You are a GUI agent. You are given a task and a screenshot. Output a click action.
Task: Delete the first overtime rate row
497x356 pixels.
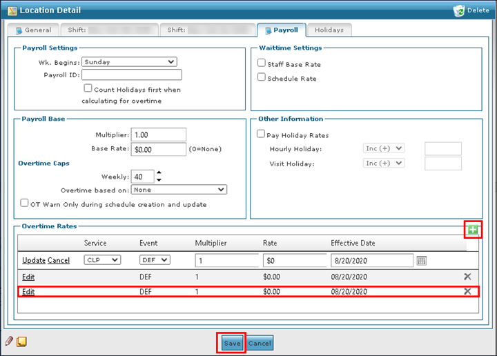pos(467,277)
